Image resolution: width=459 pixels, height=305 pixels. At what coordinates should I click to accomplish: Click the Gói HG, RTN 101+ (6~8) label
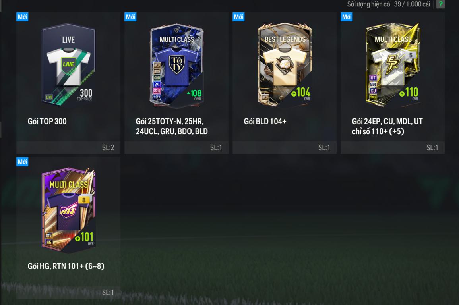click(x=66, y=266)
